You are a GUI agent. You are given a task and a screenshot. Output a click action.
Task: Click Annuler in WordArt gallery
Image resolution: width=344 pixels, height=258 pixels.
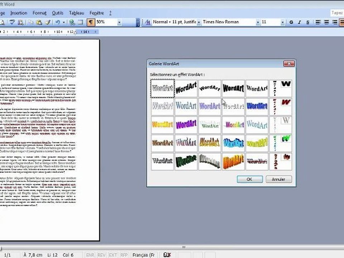(279, 179)
